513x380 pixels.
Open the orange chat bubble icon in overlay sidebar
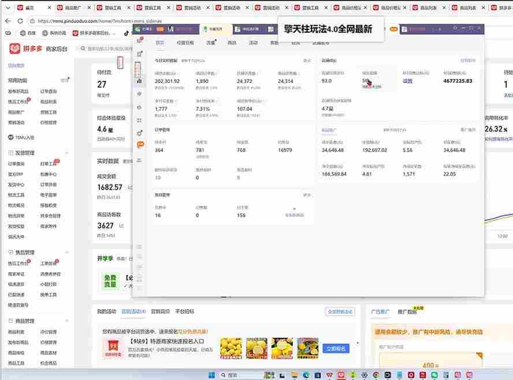coord(140,144)
